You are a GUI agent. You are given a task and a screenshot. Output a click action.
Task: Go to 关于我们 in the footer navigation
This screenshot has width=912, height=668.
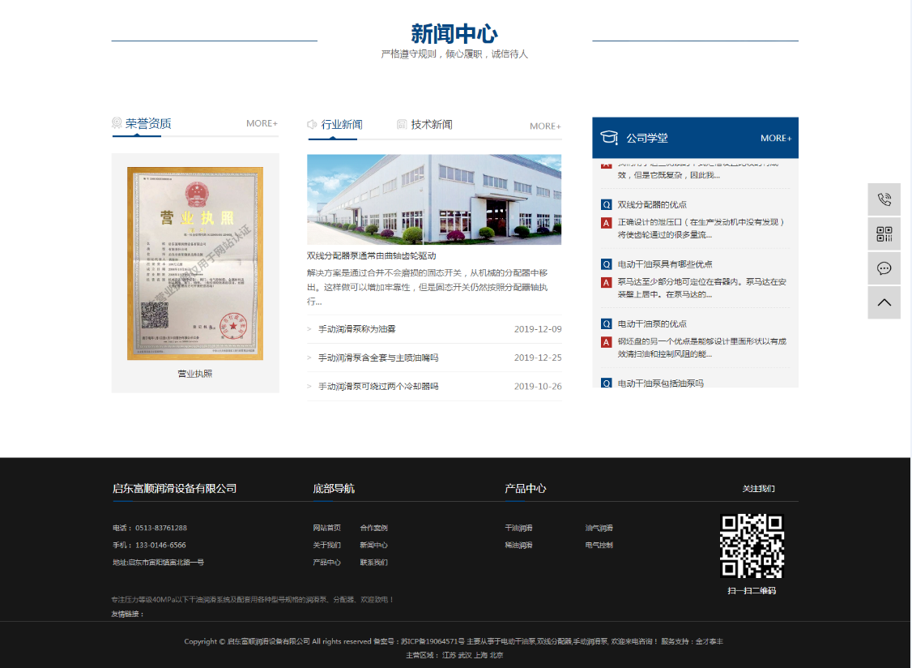[x=326, y=545]
